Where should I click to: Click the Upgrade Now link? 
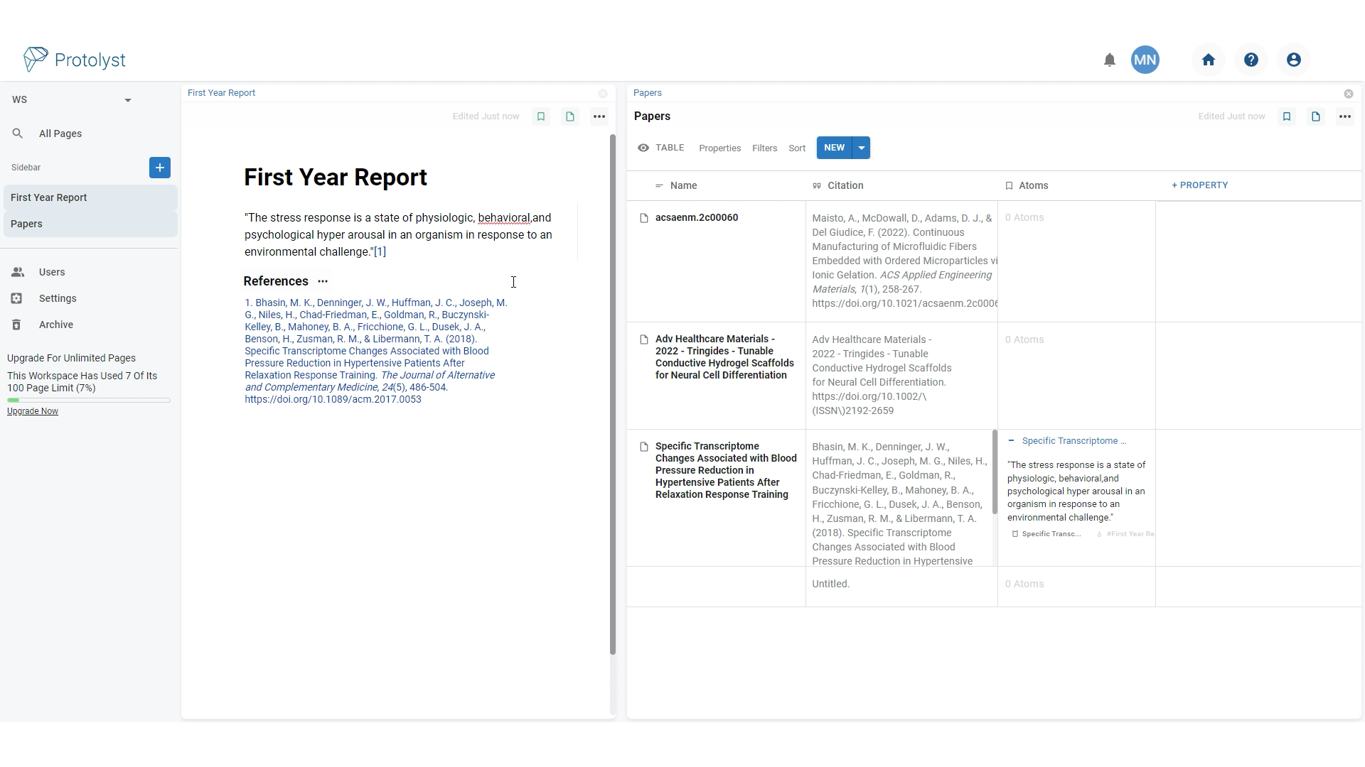[32, 410]
